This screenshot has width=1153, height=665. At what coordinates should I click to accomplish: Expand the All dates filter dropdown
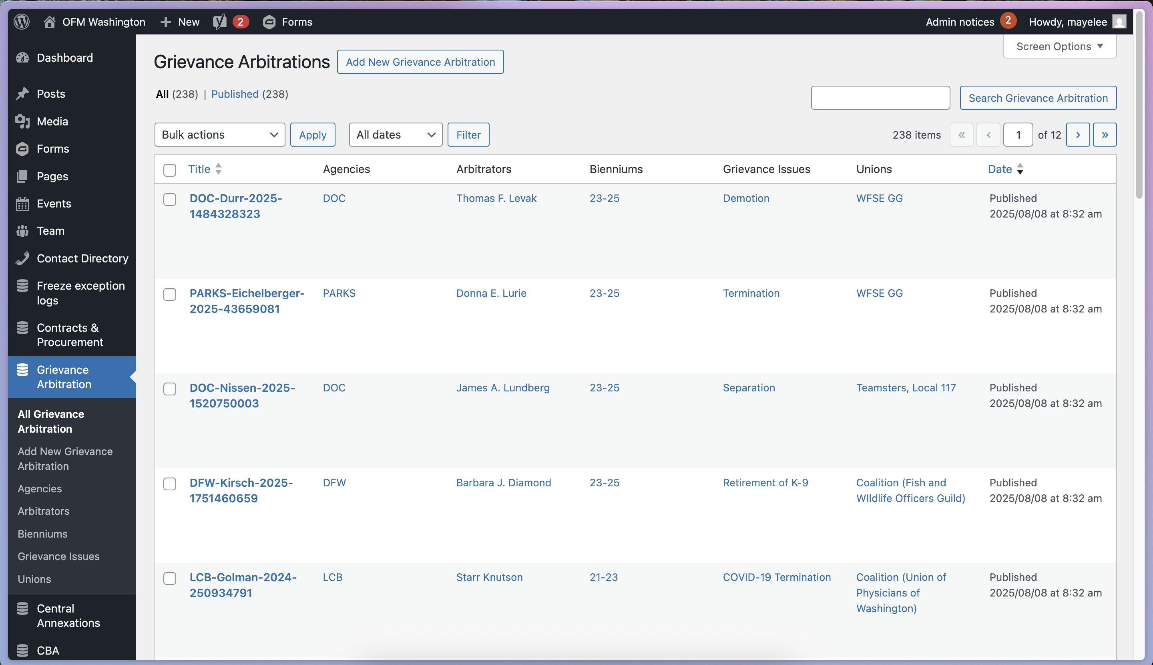coord(395,135)
